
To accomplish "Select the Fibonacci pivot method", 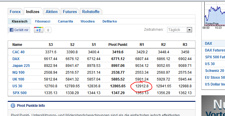I will pyautogui.click(x=43, y=21).
